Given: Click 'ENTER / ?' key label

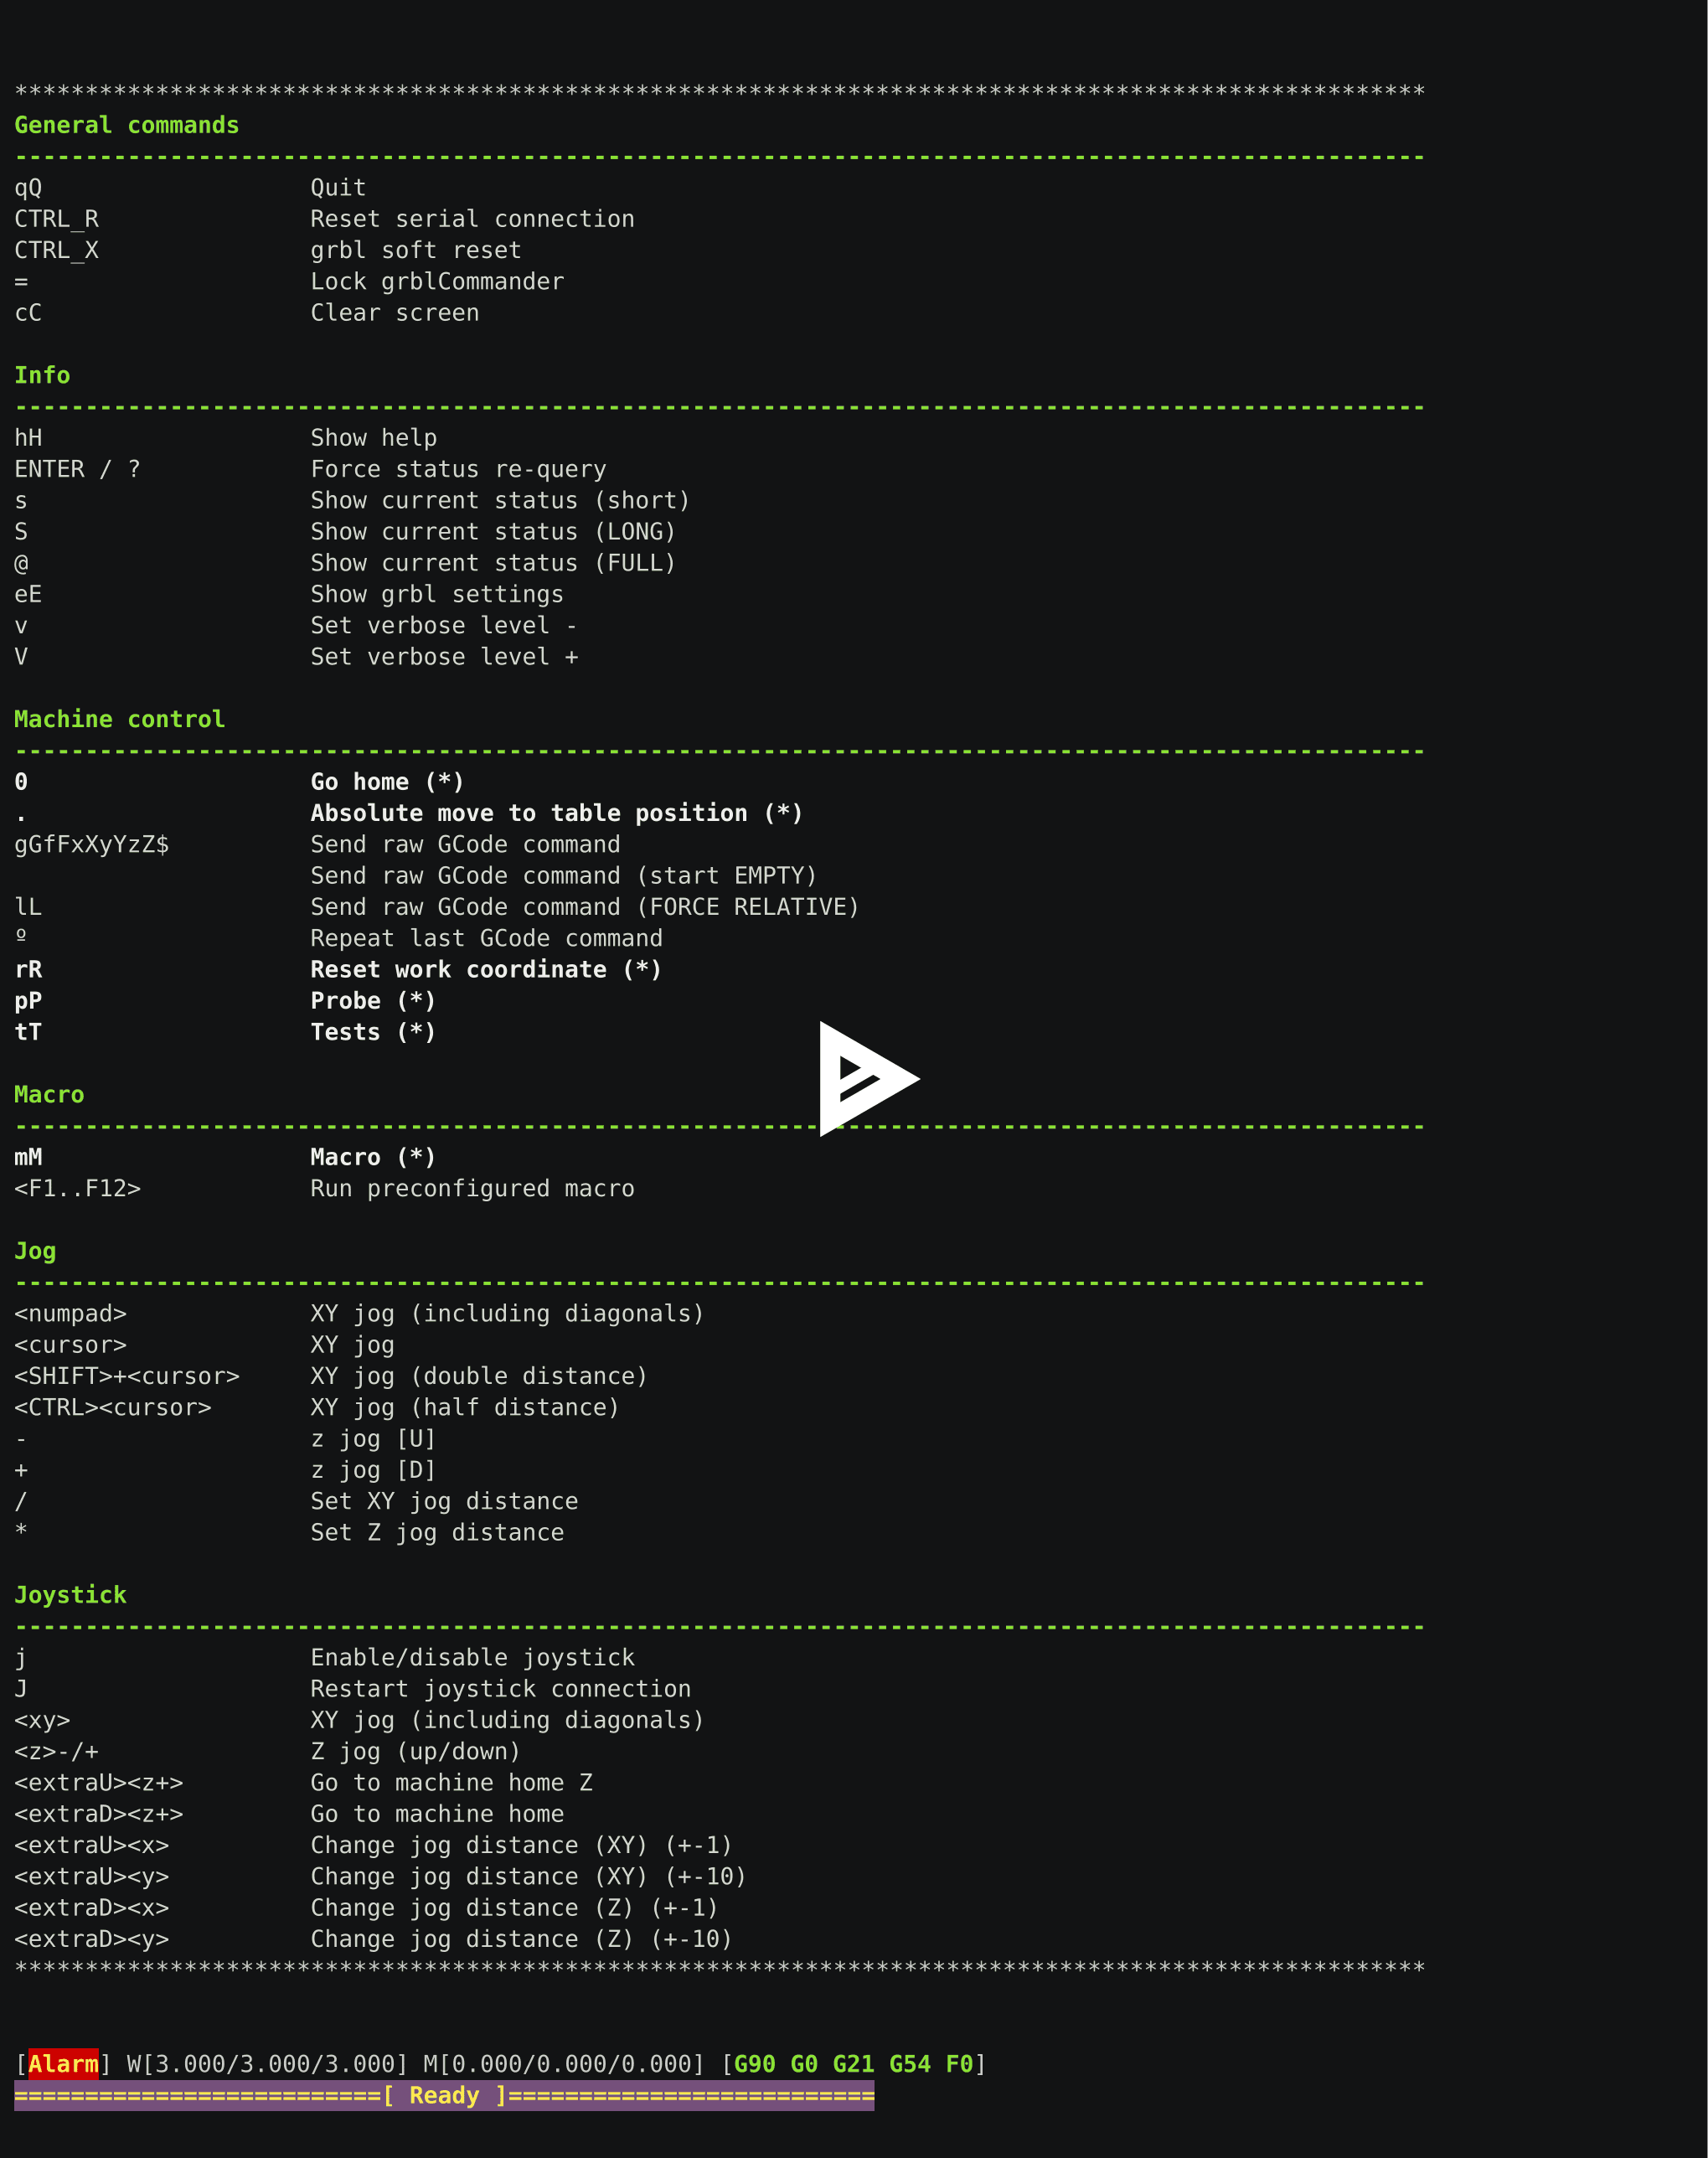Looking at the screenshot, I should point(77,469).
